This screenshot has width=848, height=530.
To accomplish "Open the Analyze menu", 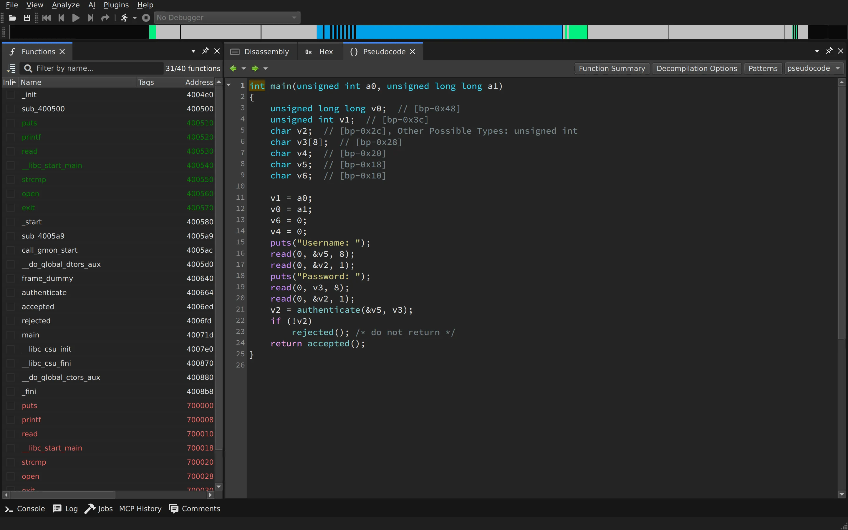I will click(x=66, y=5).
